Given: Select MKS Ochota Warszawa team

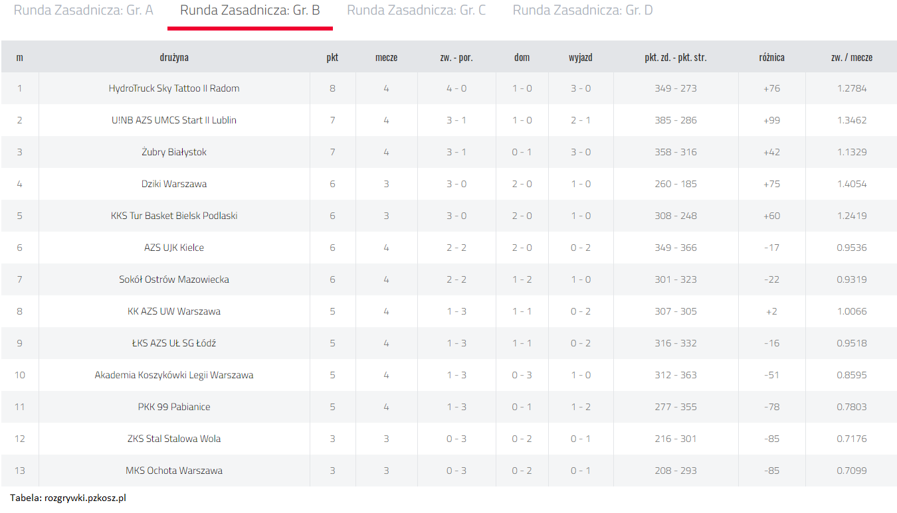Looking at the screenshot, I should click(x=174, y=471).
